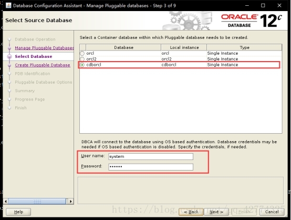Screen dimensions: 291x220
Task: Open the Manage Pluggable Databases step link
Action: tap(44, 48)
